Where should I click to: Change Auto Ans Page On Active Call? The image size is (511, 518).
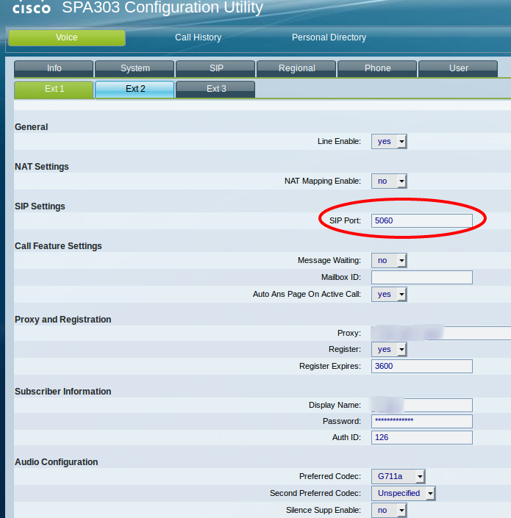(x=389, y=294)
